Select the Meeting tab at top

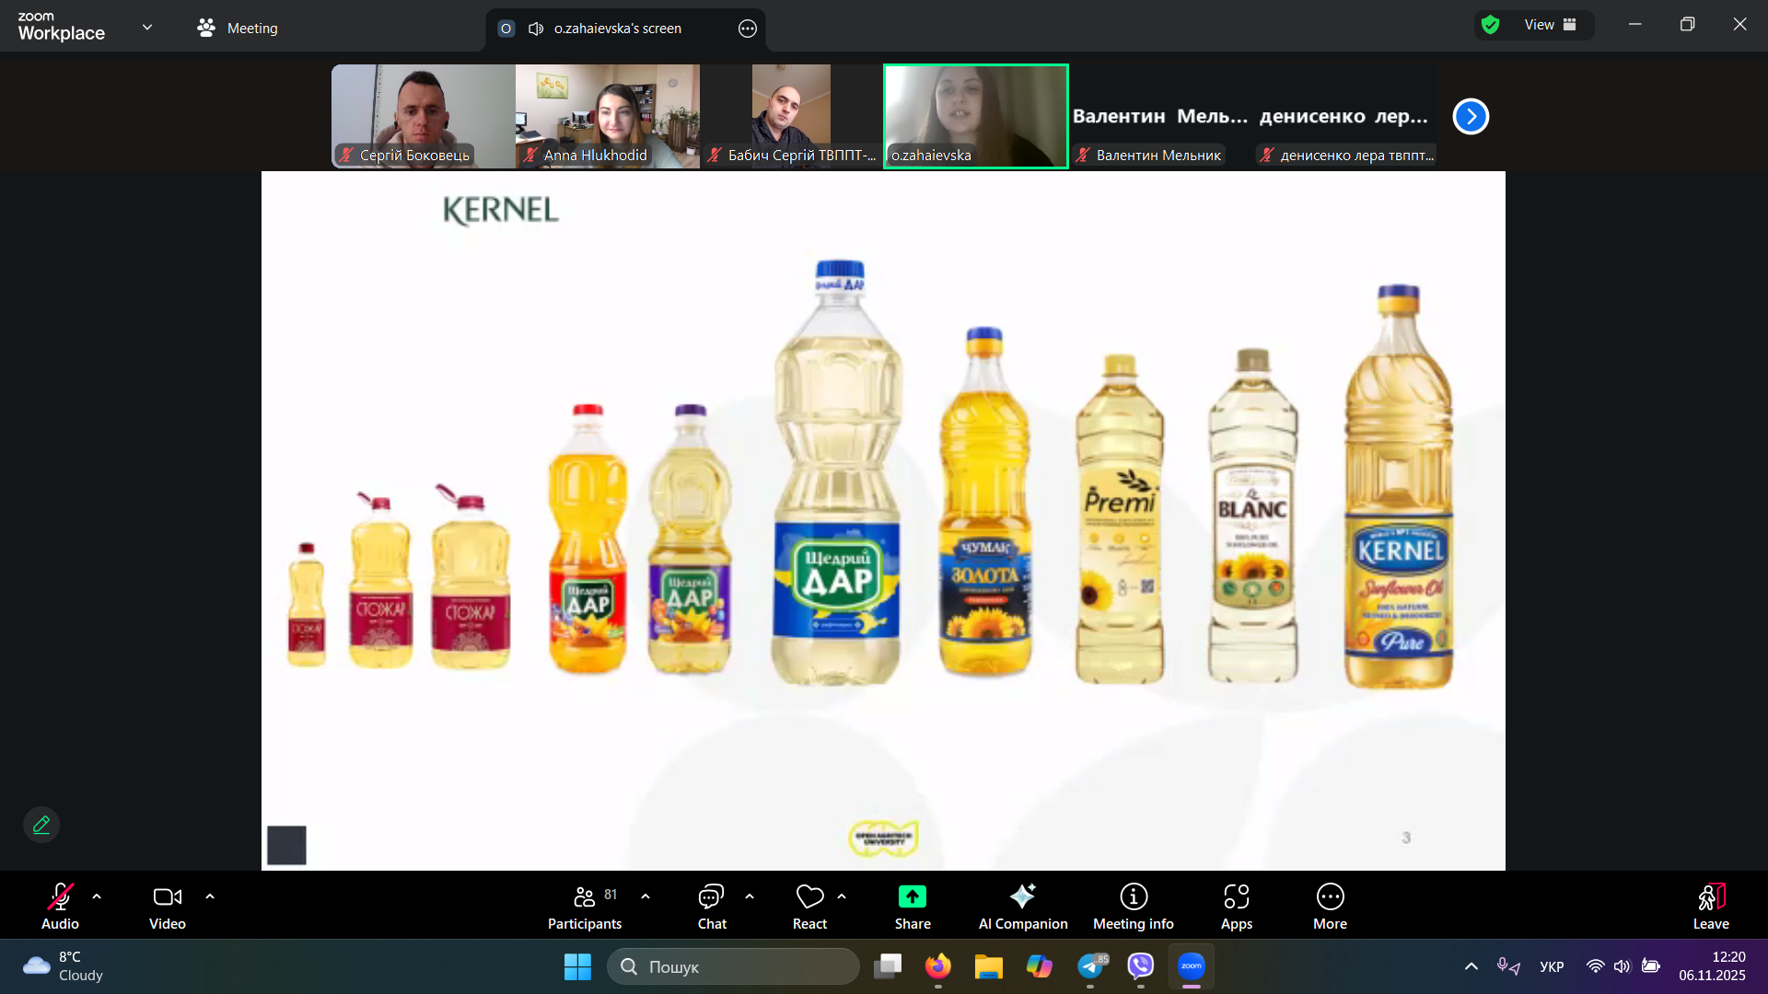pos(238,29)
